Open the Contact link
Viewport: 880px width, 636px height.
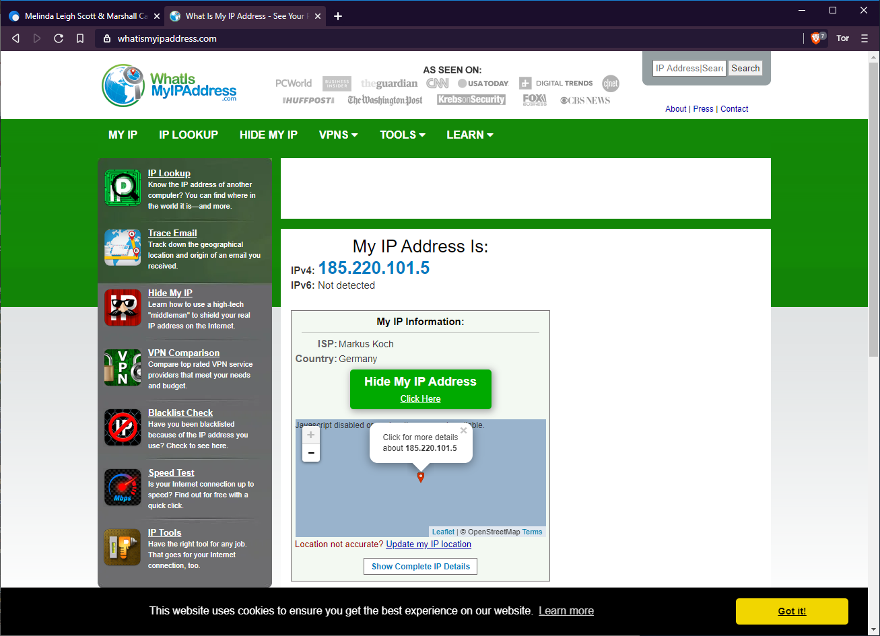pyautogui.click(x=735, y=108)
